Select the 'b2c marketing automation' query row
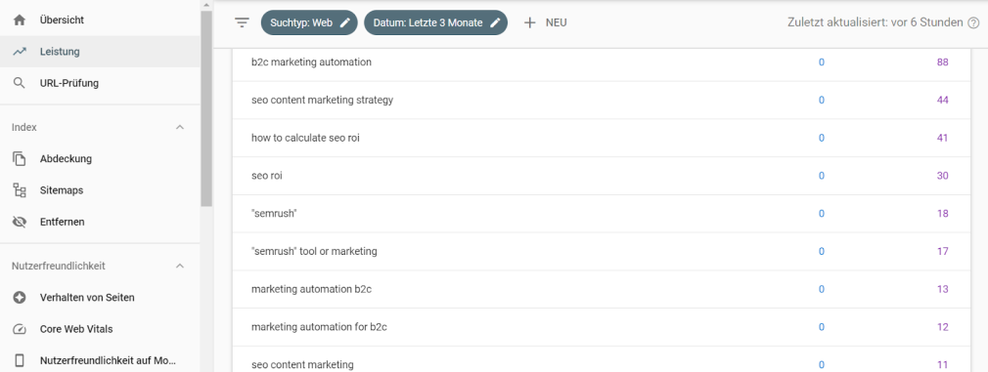The width and height of the screenshot is (988, 372). coord(602,62)
